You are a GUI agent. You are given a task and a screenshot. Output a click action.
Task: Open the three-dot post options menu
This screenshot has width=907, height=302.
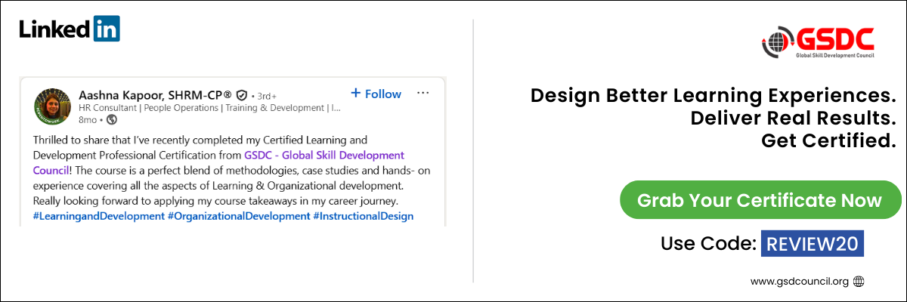(x=423, y=94)
